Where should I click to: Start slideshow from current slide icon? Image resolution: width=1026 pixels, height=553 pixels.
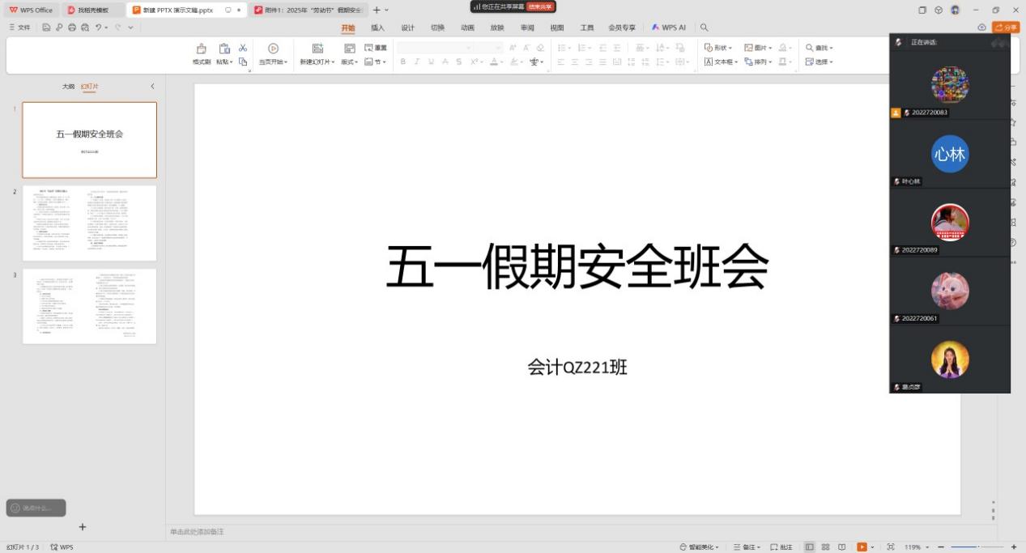273,49
